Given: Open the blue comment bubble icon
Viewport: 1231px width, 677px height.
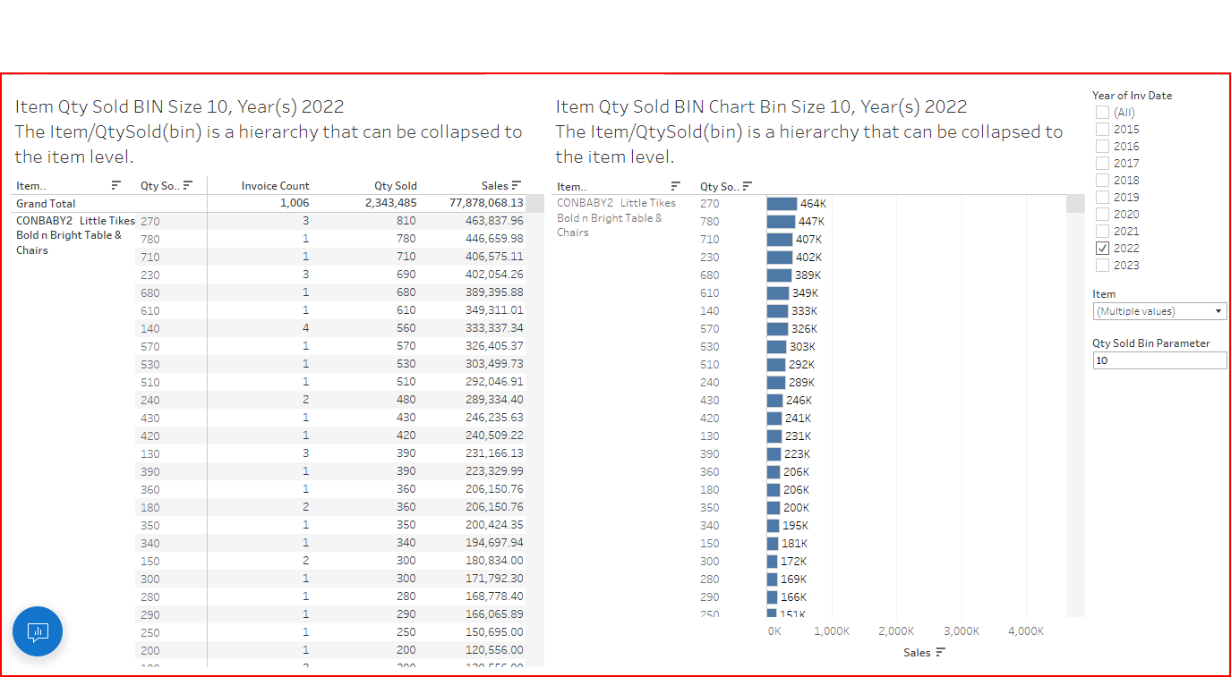Looking at the screenshot, I should coord(37,631).
